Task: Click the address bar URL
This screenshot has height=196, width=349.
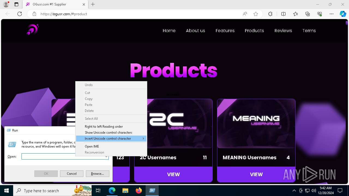Action: [64, 14]
